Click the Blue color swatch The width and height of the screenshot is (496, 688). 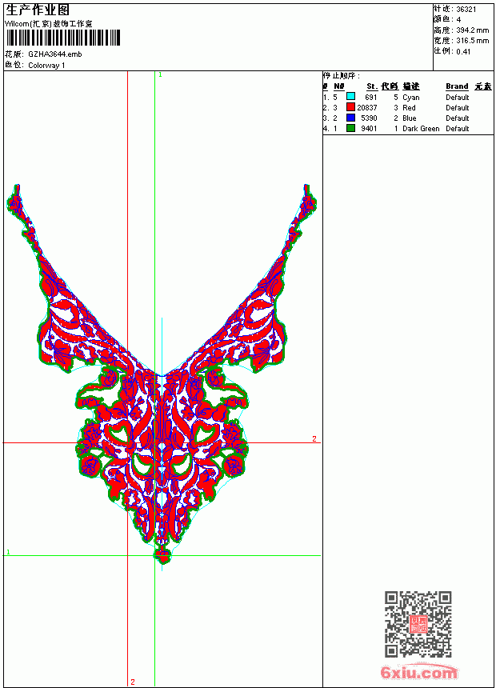[350, 118]
